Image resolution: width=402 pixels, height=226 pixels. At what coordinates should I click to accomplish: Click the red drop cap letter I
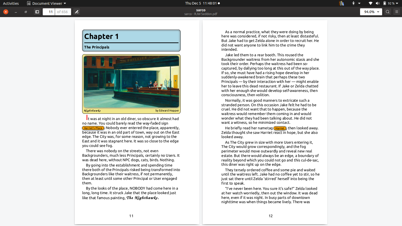[x=87, y=118]
